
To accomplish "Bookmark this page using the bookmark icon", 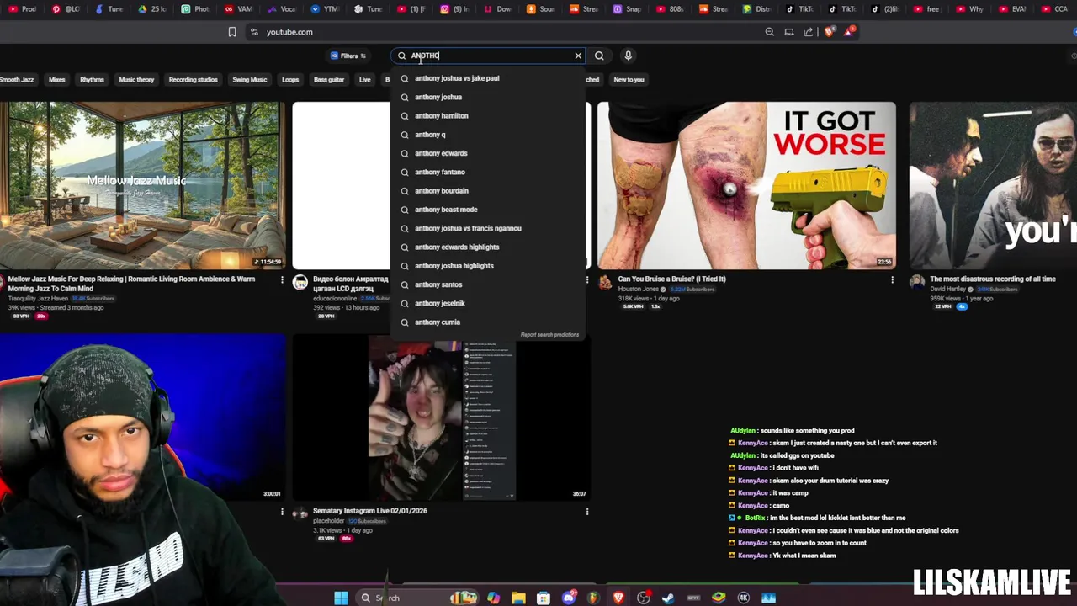I will click(x=232, y=32).
